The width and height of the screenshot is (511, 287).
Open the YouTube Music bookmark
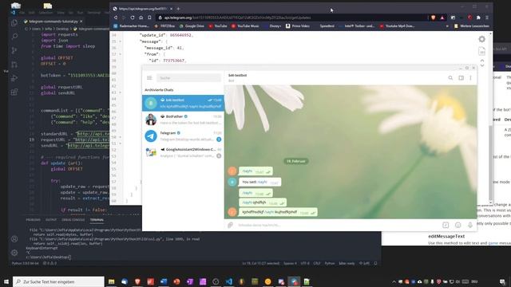click(x=245, y=26)
